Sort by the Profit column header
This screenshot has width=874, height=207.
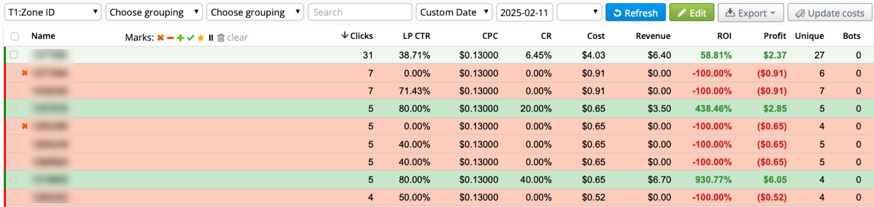(x=775, y=36)
